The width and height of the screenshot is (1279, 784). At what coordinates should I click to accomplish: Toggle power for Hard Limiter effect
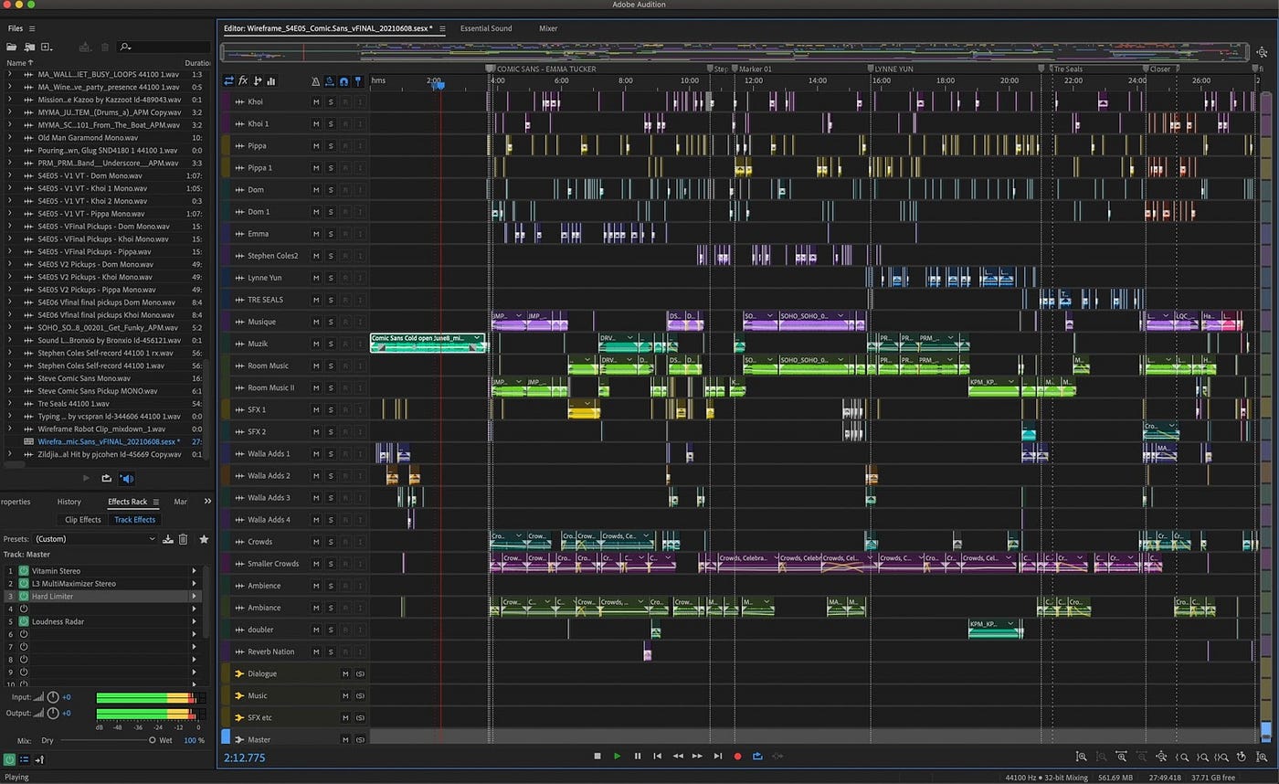click(24, 597)
